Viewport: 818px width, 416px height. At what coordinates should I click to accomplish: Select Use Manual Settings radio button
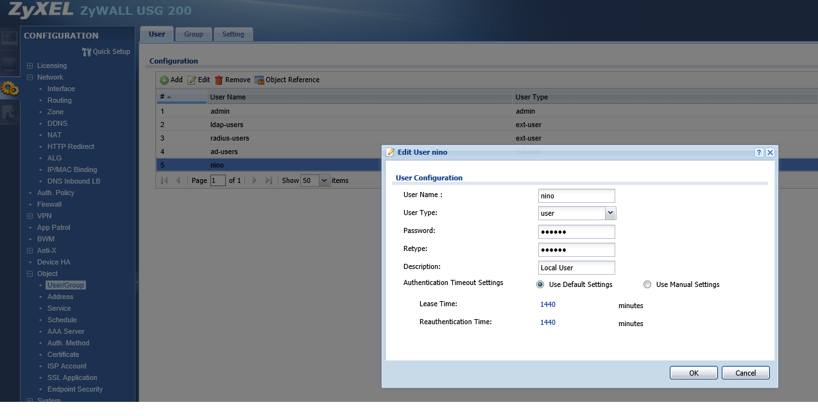pyautogui.click(x=647, y=284)
